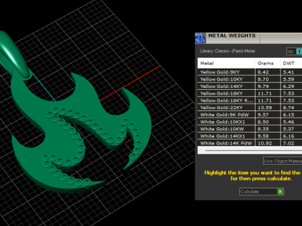302x226 pixels.
Task: Click the 9.57 grams value
Action: 263,115
